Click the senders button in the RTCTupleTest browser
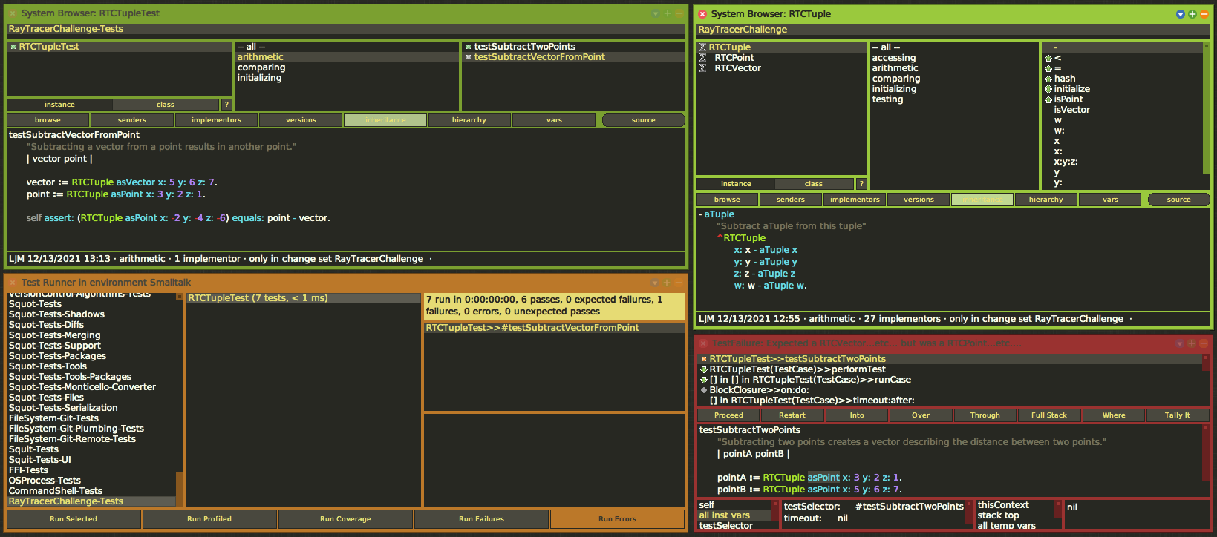 point(132,120)
